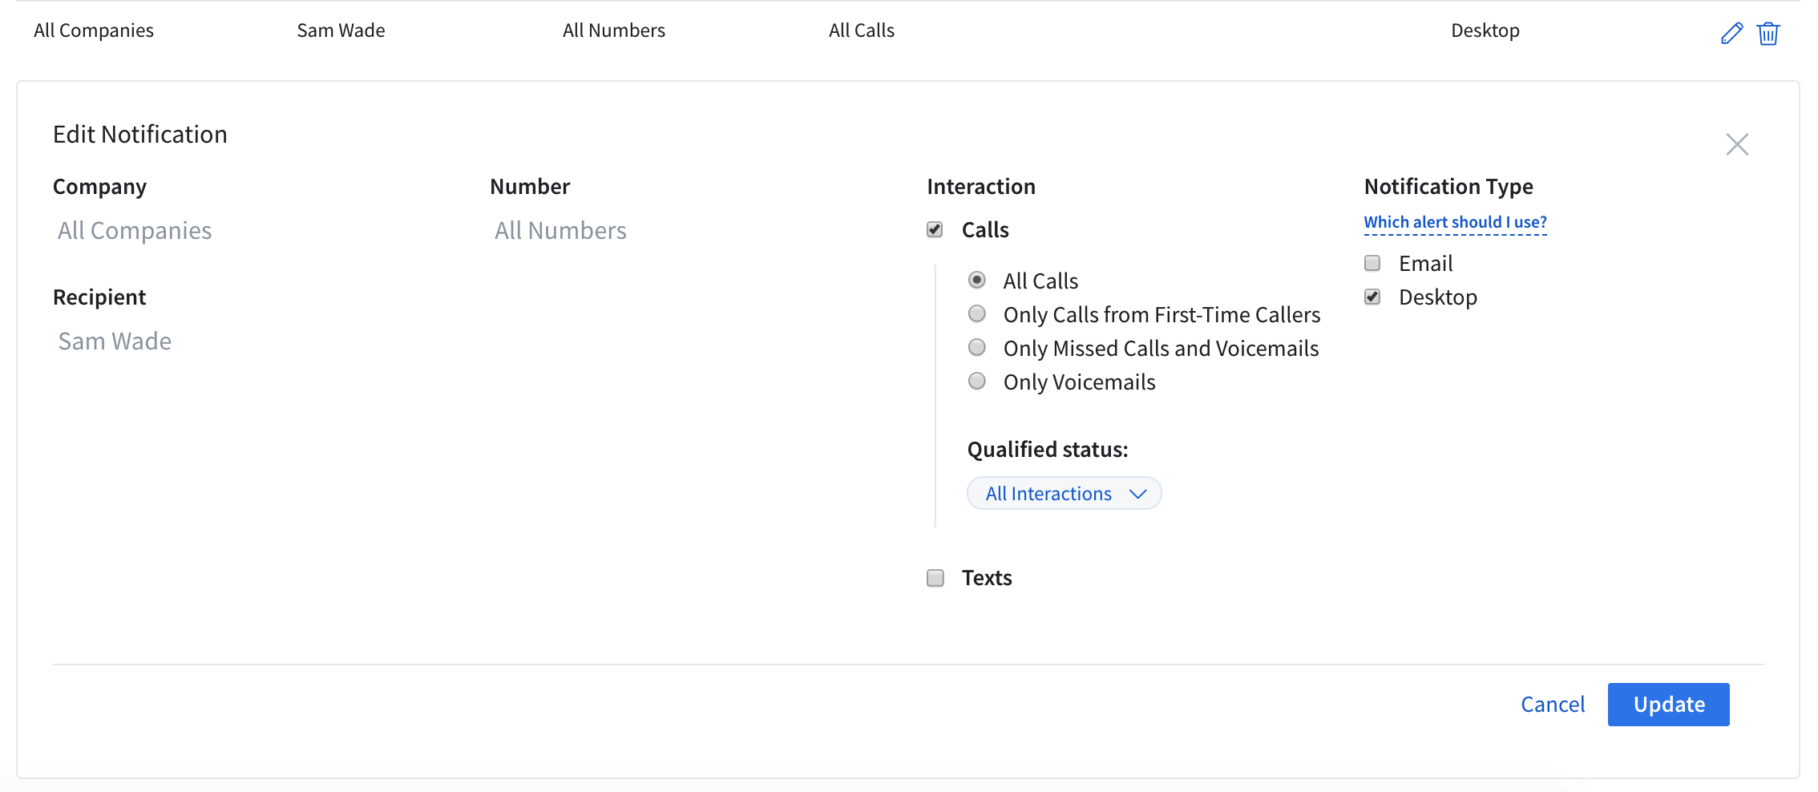This screenshot has height=792, width=1818.
Task: Uncheck the Calls interaction checkbox
Action: coord(935,230)
